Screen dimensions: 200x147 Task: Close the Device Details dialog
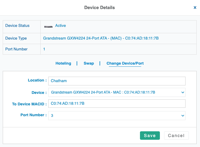tap(195, 8)
